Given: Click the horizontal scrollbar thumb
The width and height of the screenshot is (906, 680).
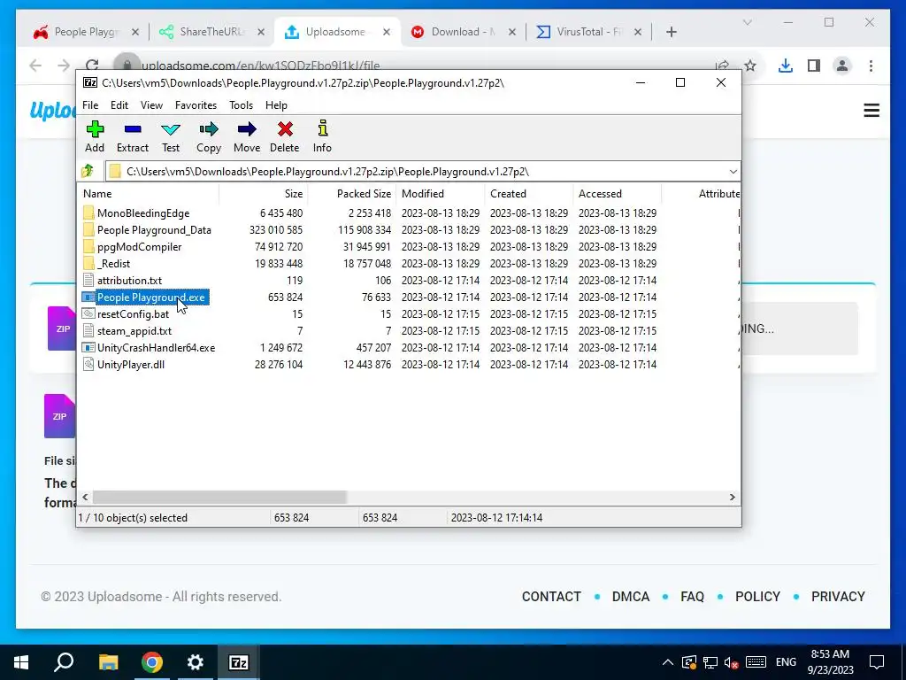Looking at the screenshot, I should (219, 498).
